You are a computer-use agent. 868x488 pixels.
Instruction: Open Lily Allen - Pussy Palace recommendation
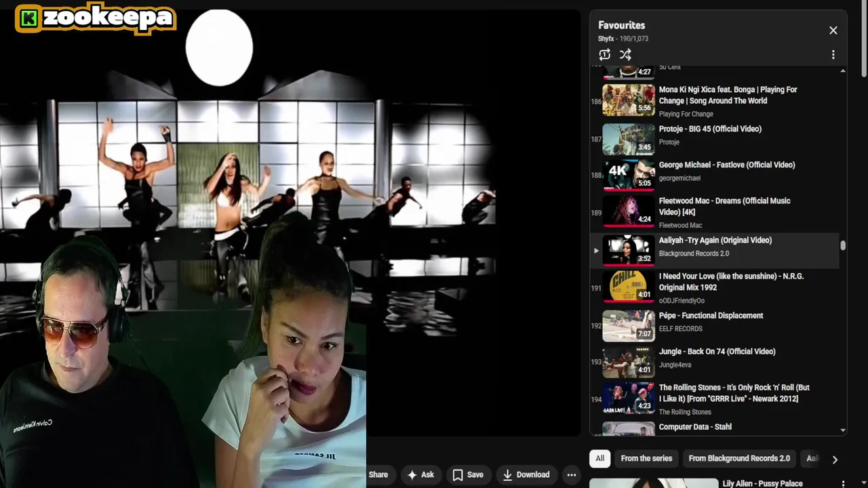pyautogui.click(x=762, y=483)
